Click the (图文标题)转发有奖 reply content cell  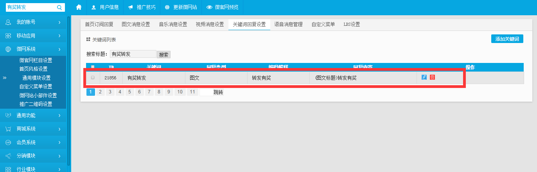[363, 78]
